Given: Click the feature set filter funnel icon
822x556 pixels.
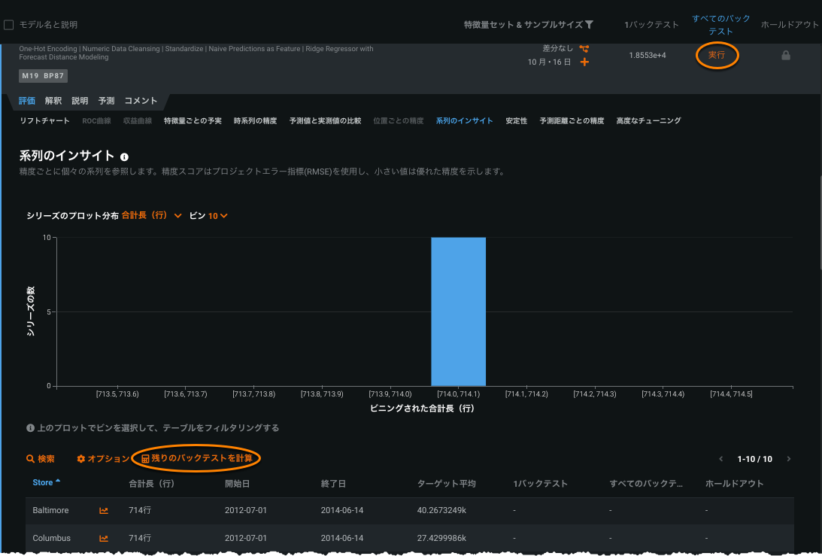Looking at the screenshot, I should tap(589, 25).
